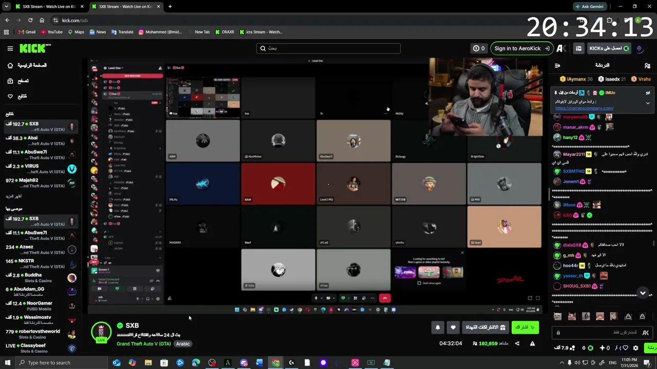The height and width of the screenshot is (369, 657).
Task: Follow the channel with heart button
Action: tap(453, 327)
